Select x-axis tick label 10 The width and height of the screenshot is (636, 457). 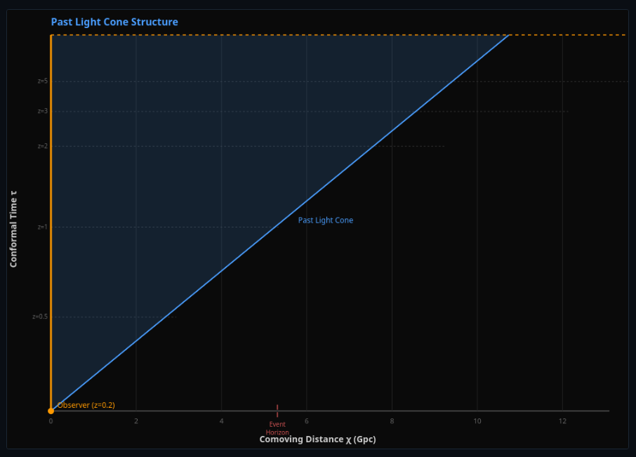(477, 421)
